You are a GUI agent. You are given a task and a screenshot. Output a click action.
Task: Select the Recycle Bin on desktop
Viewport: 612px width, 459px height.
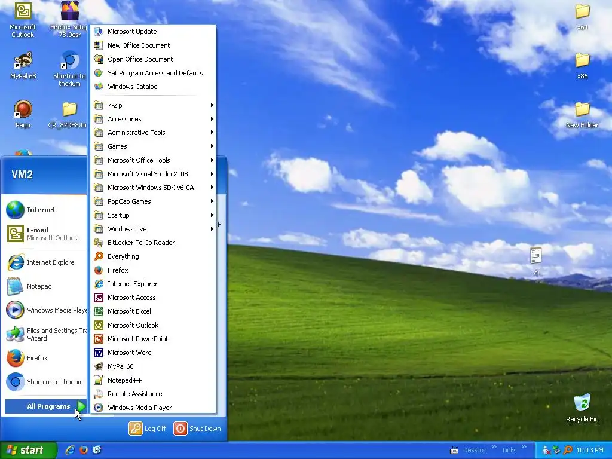[x=582, y=408]
